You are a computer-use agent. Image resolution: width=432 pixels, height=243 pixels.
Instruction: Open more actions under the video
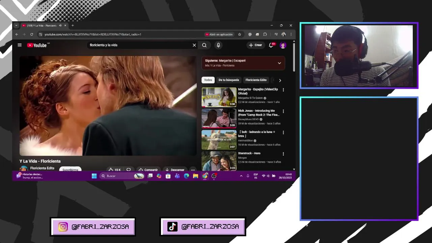[193, 170]
